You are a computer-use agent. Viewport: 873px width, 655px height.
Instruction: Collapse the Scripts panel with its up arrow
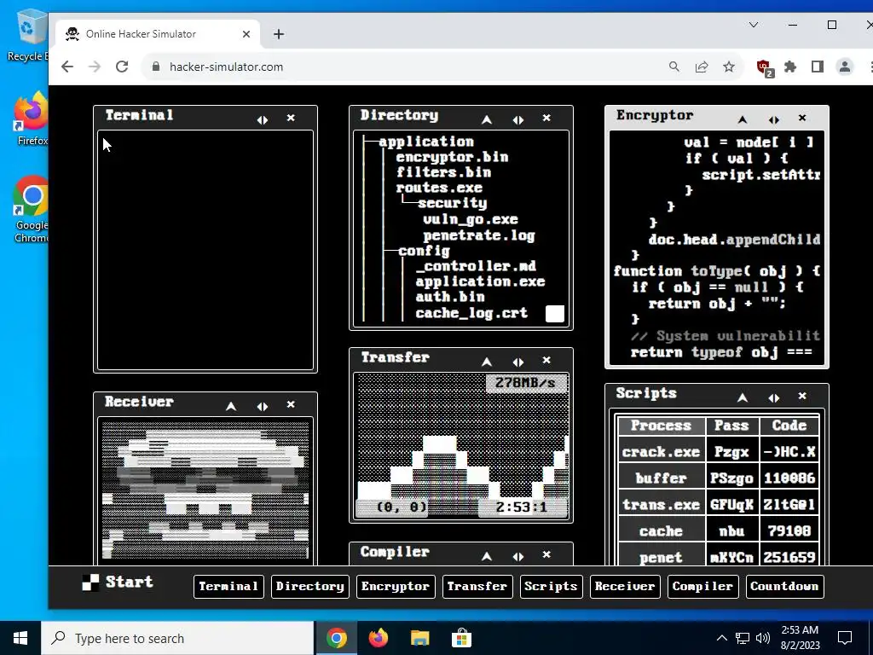(x=743, y=397)
